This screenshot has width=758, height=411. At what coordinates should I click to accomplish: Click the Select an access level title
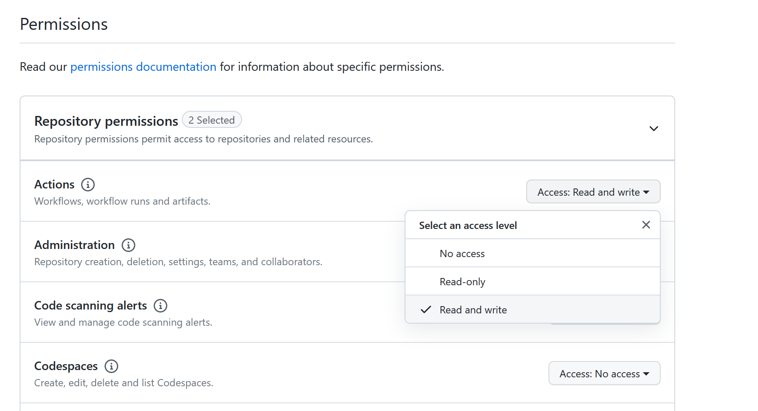pos(468,225)
